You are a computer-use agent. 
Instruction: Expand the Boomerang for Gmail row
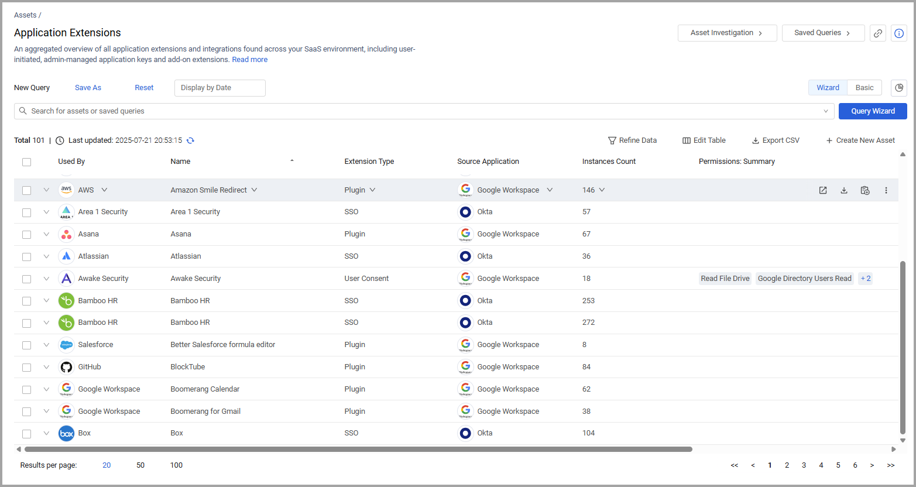[46, 411]
